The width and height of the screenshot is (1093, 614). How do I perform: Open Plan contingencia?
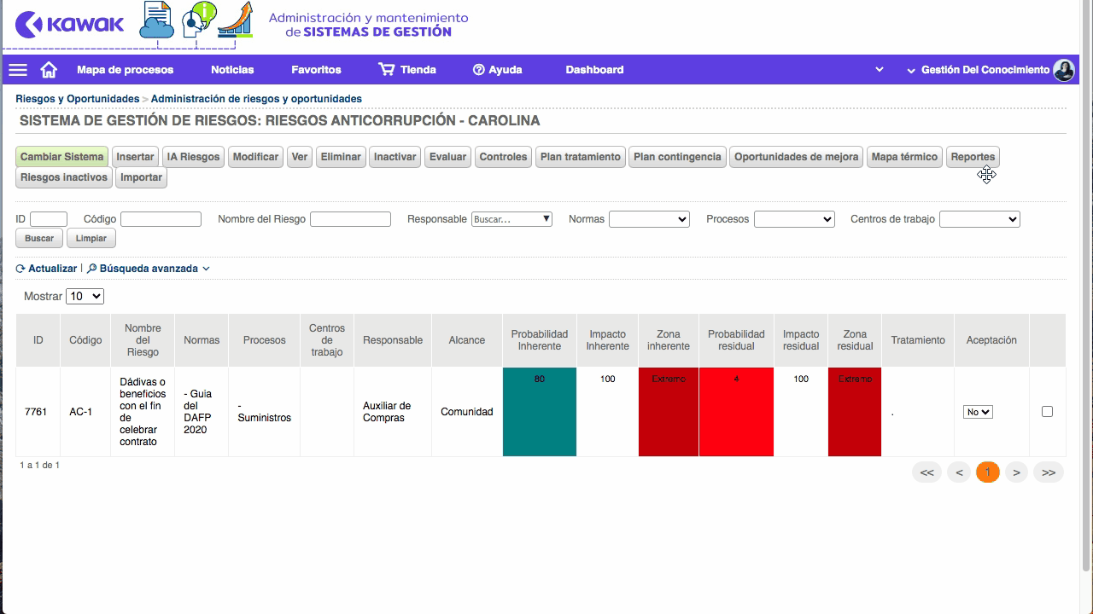pyautogui.click(x=677, y=157)
